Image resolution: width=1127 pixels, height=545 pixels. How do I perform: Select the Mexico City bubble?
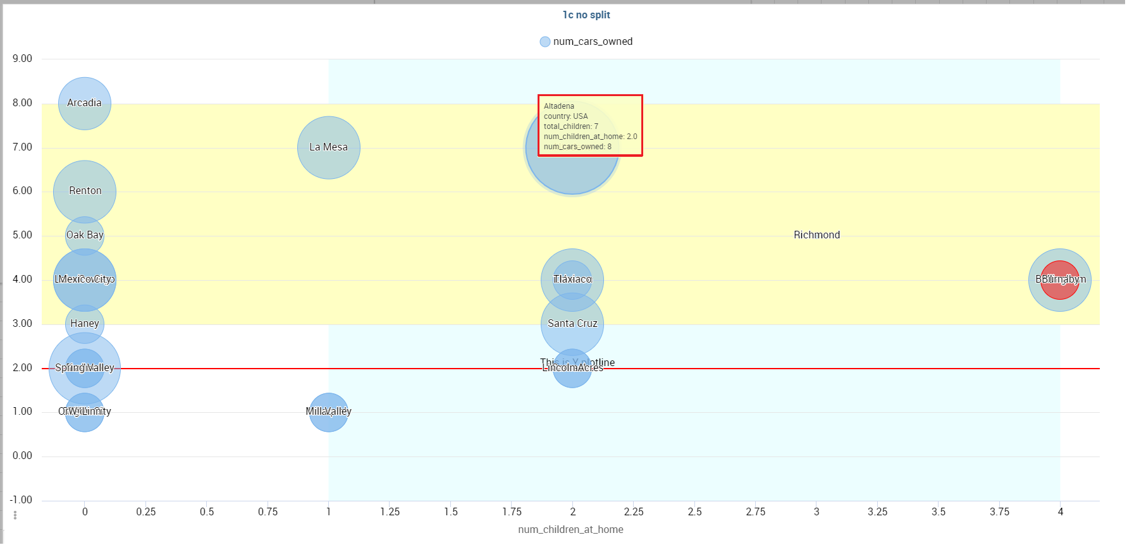[x=85, y=280]
